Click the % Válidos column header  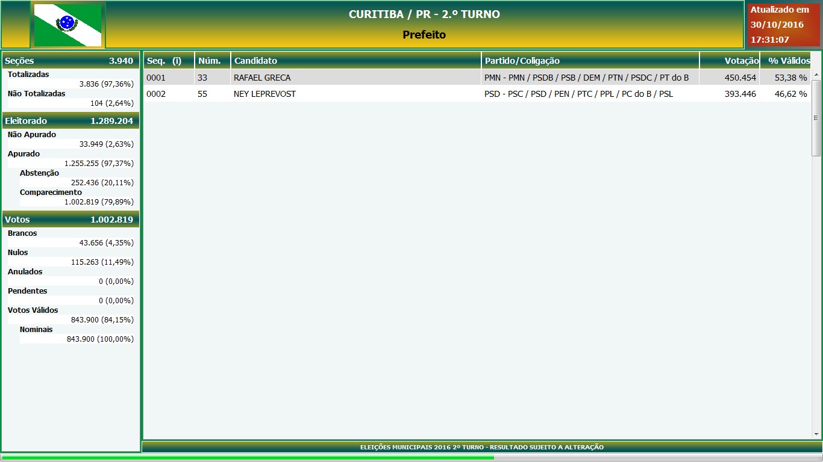(x=786, y=61)
